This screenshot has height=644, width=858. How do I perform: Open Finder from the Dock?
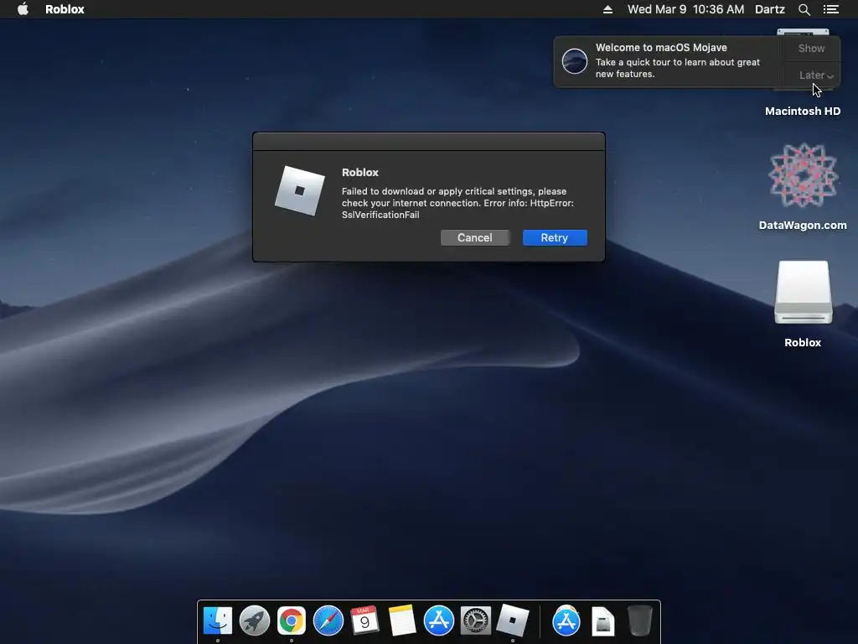click(218, 621)
